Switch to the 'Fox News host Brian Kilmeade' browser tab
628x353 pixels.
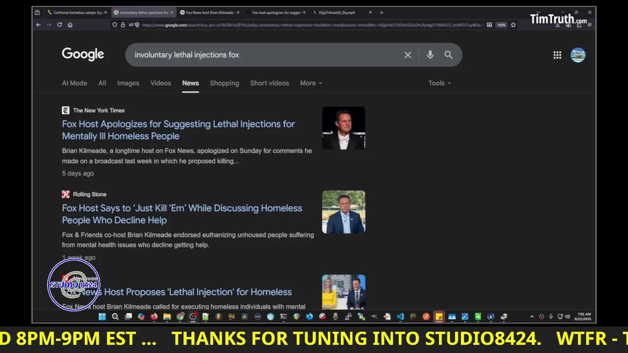[x=209, y=12]
